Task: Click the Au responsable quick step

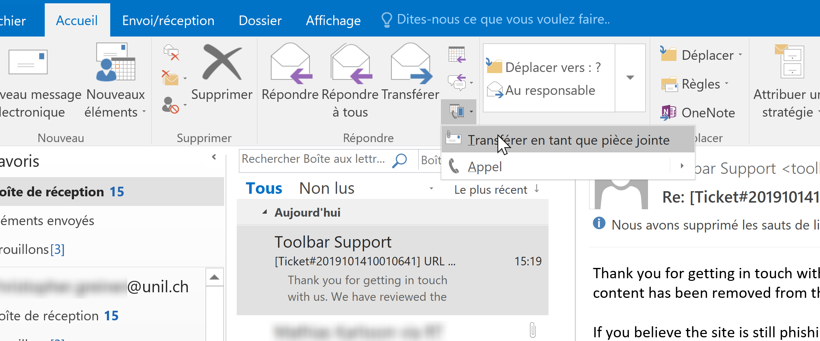Action: click(x=550, y=90)
